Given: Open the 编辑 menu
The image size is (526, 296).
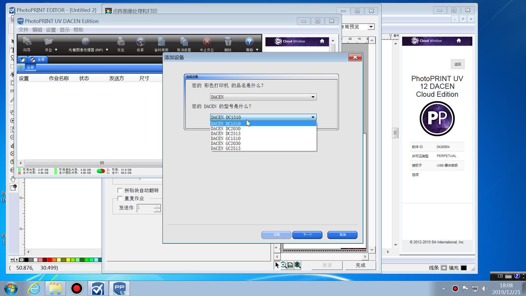Looking at the screenshot, I should [37, 30].
